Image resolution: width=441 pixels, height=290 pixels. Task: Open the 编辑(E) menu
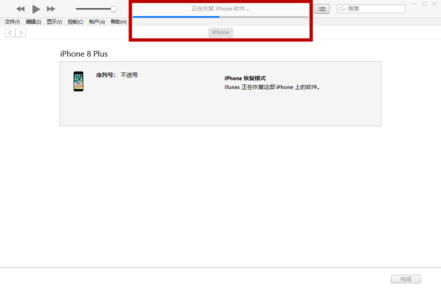coord(34,22)
